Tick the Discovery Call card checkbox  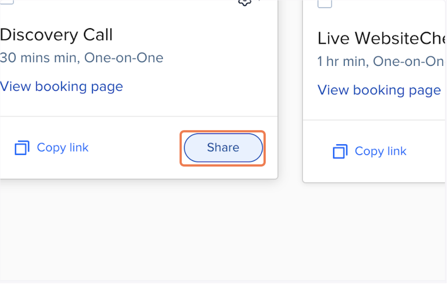tap(7, 1)
